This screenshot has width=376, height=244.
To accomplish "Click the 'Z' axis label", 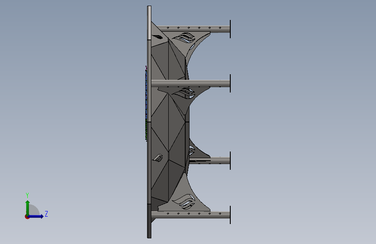I will (46, 214).
